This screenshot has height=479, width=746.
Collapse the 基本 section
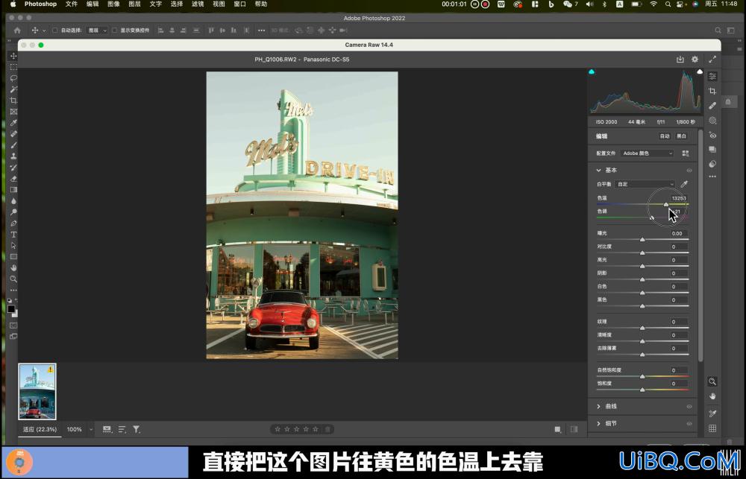pos(598,170)
